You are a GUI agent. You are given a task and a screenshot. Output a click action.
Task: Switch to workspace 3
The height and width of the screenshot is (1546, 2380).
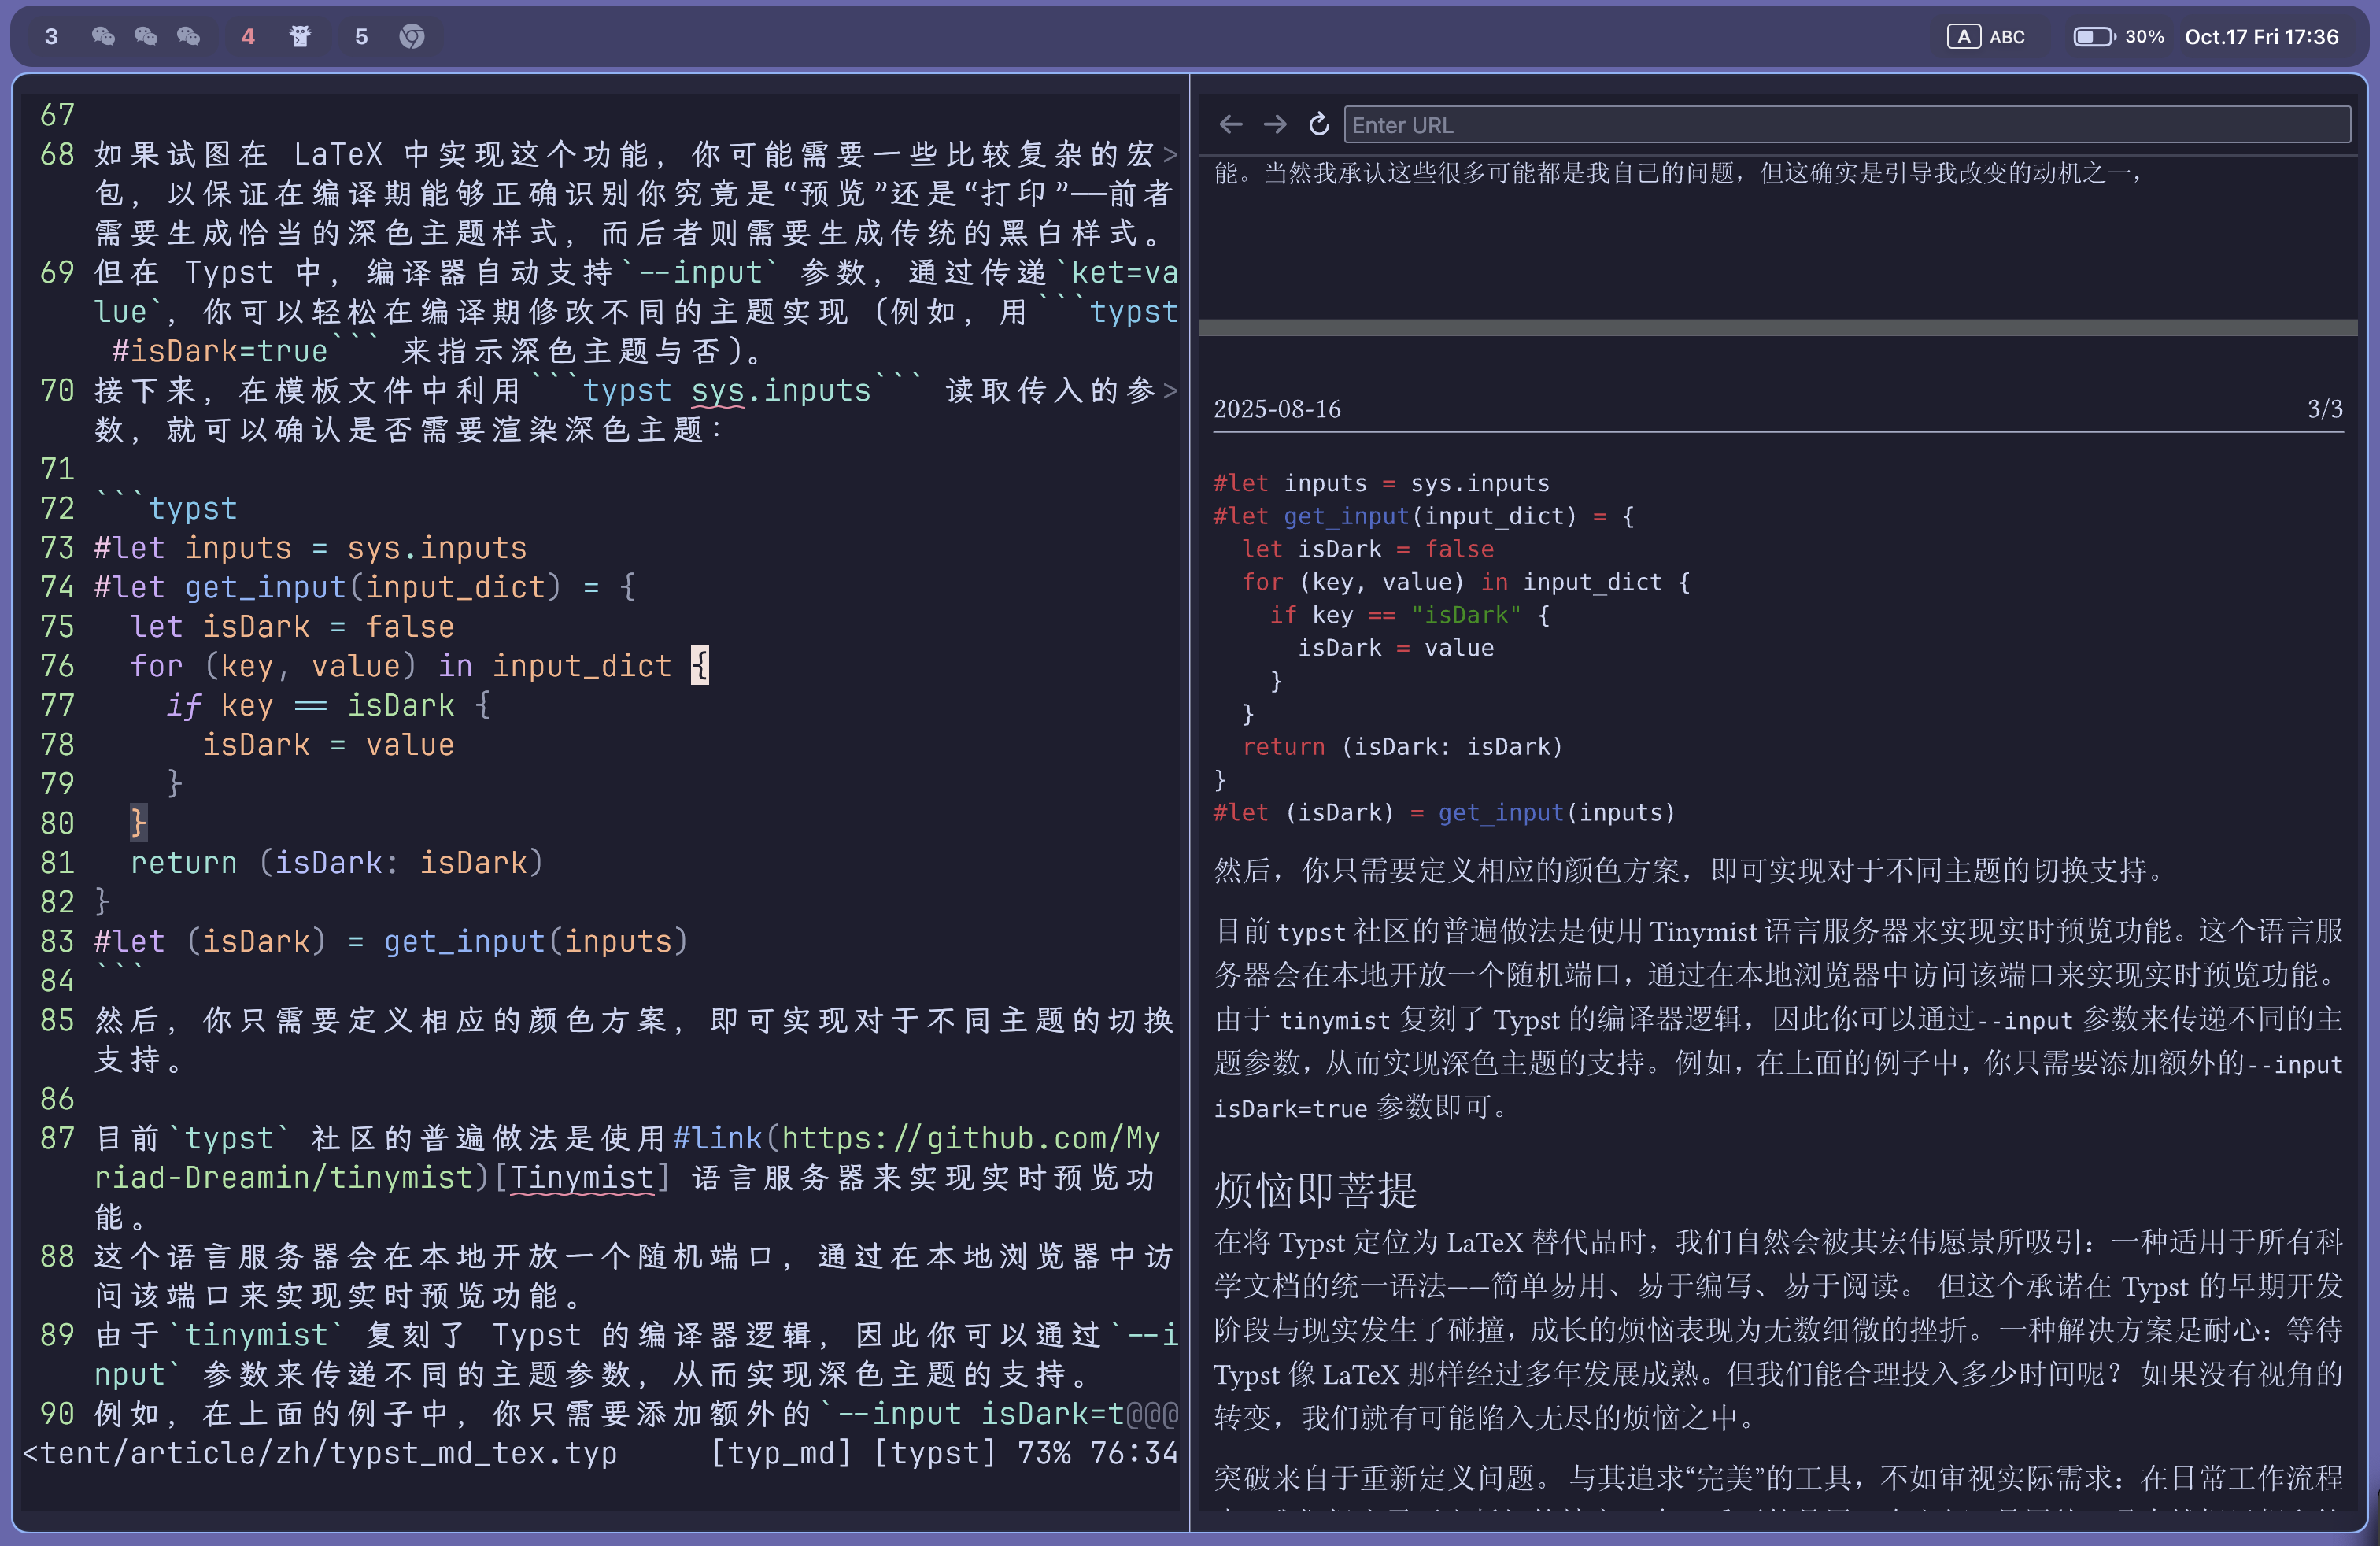click(x=52, y=37)
